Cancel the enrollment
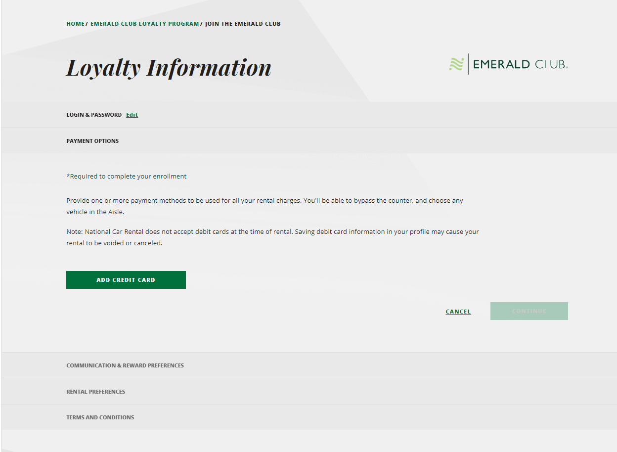This screenshot has width=617, height=452. (458, 312)
